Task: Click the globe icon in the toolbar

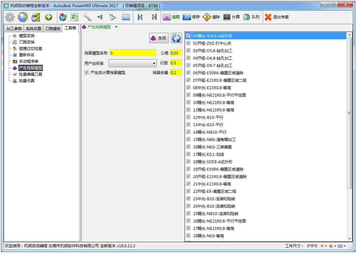Action: 23,17
